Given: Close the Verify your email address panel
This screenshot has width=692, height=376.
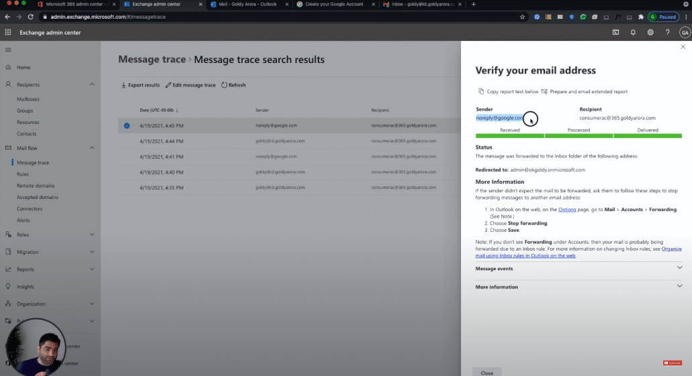Looking at the screenshot, I should point(683,47).
